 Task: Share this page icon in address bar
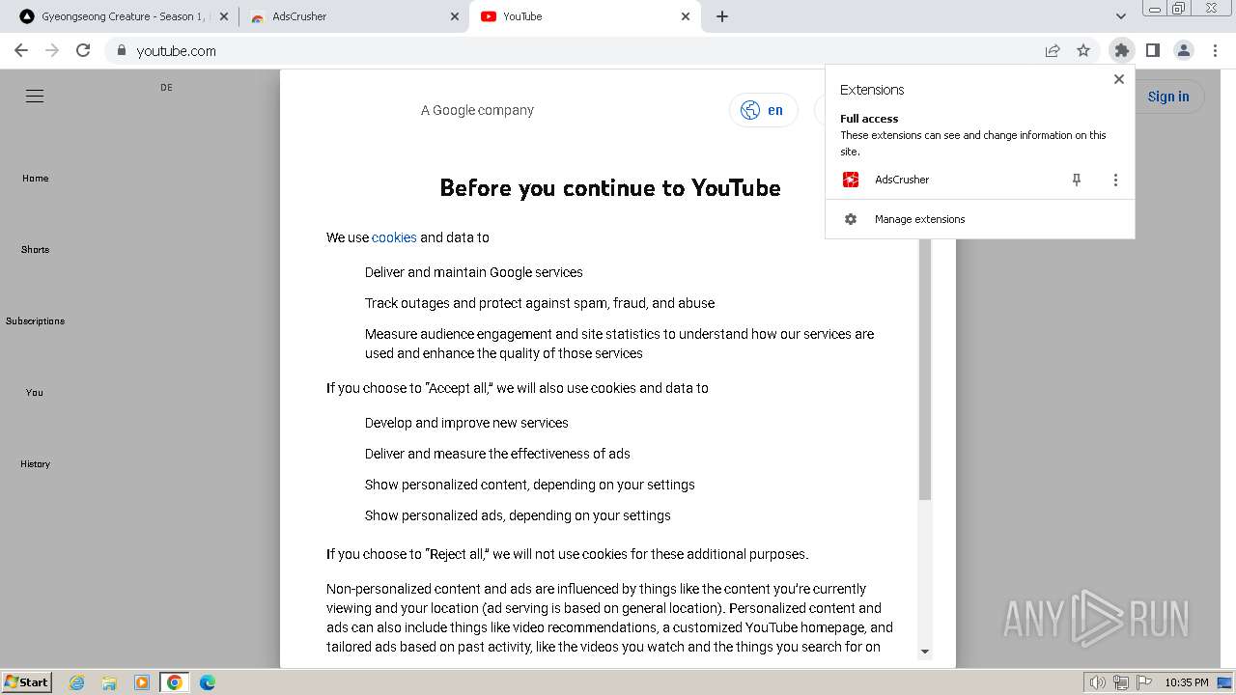pos(1053,50)
